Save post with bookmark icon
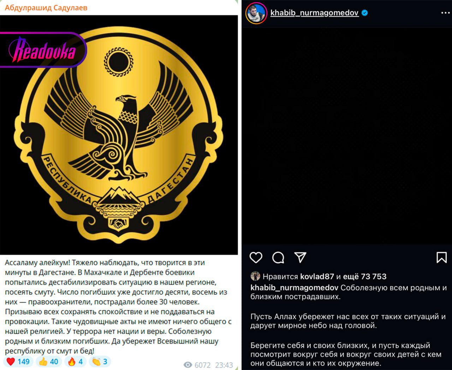 pyautogui.click(x=441, y=258)
